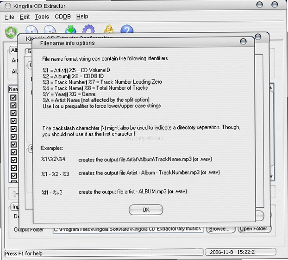Click the '%1 - %2 - %3' example string
Image resolution: width=288 pixels, height=260 pixels.
coord(55,174)
